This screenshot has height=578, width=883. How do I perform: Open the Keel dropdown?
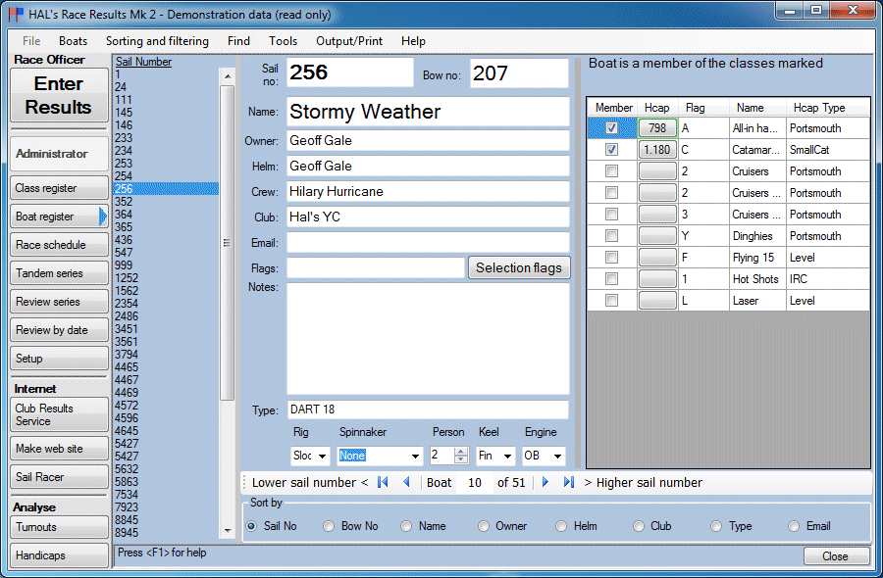pyautogui.click(x=507, y=456)
